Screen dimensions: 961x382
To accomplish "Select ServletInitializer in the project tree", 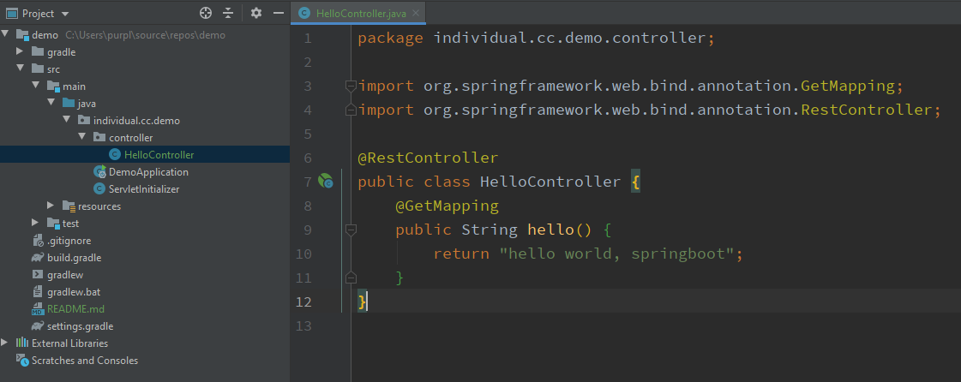I will [x=143, y=189].
